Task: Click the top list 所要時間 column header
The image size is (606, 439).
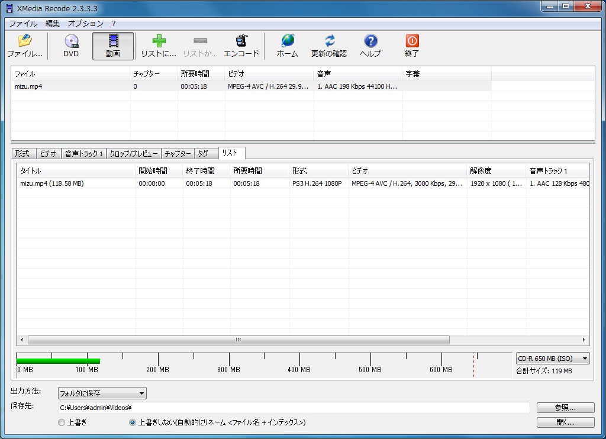Action: (x=201, y=73)
